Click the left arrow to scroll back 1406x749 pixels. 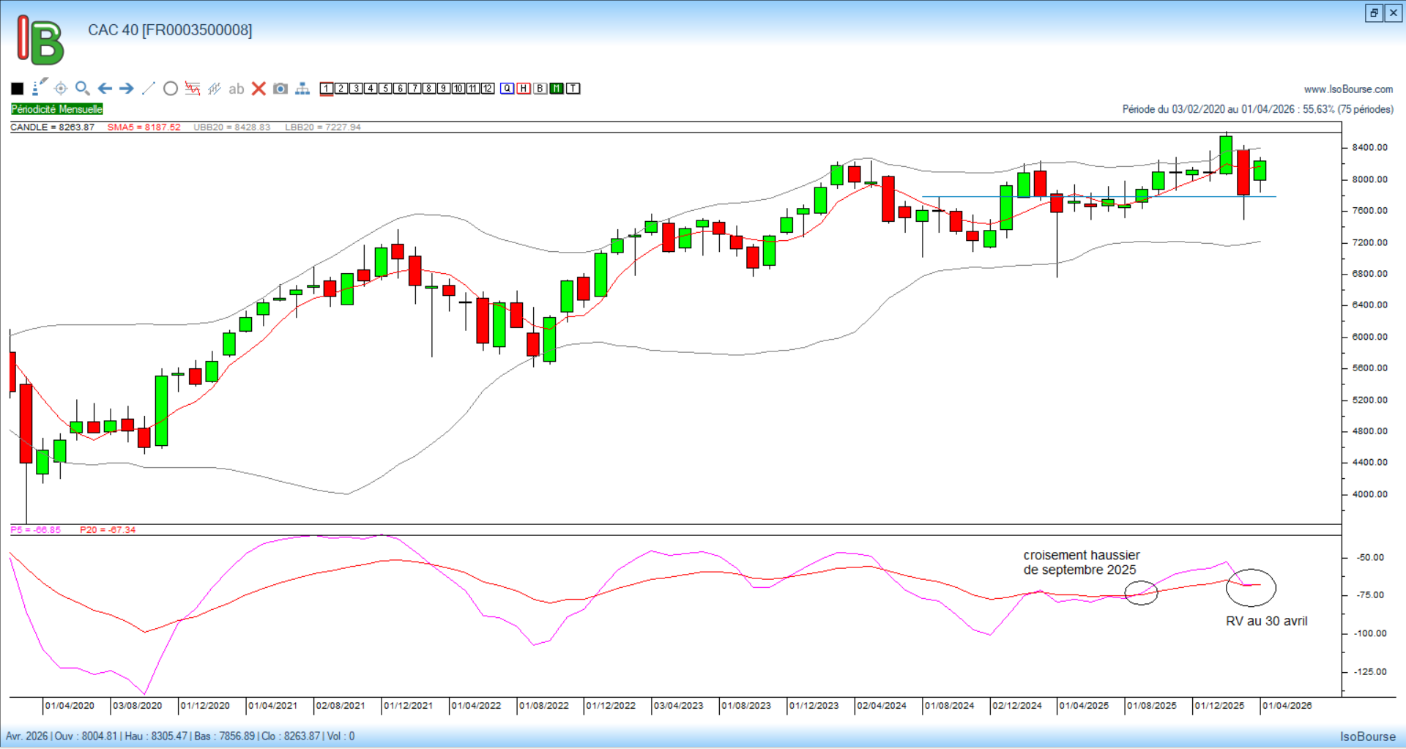pyautogui.click(x=105, y=89)
